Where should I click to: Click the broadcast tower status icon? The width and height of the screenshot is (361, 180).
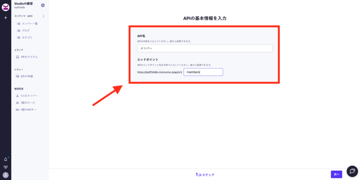pos(6,167)
